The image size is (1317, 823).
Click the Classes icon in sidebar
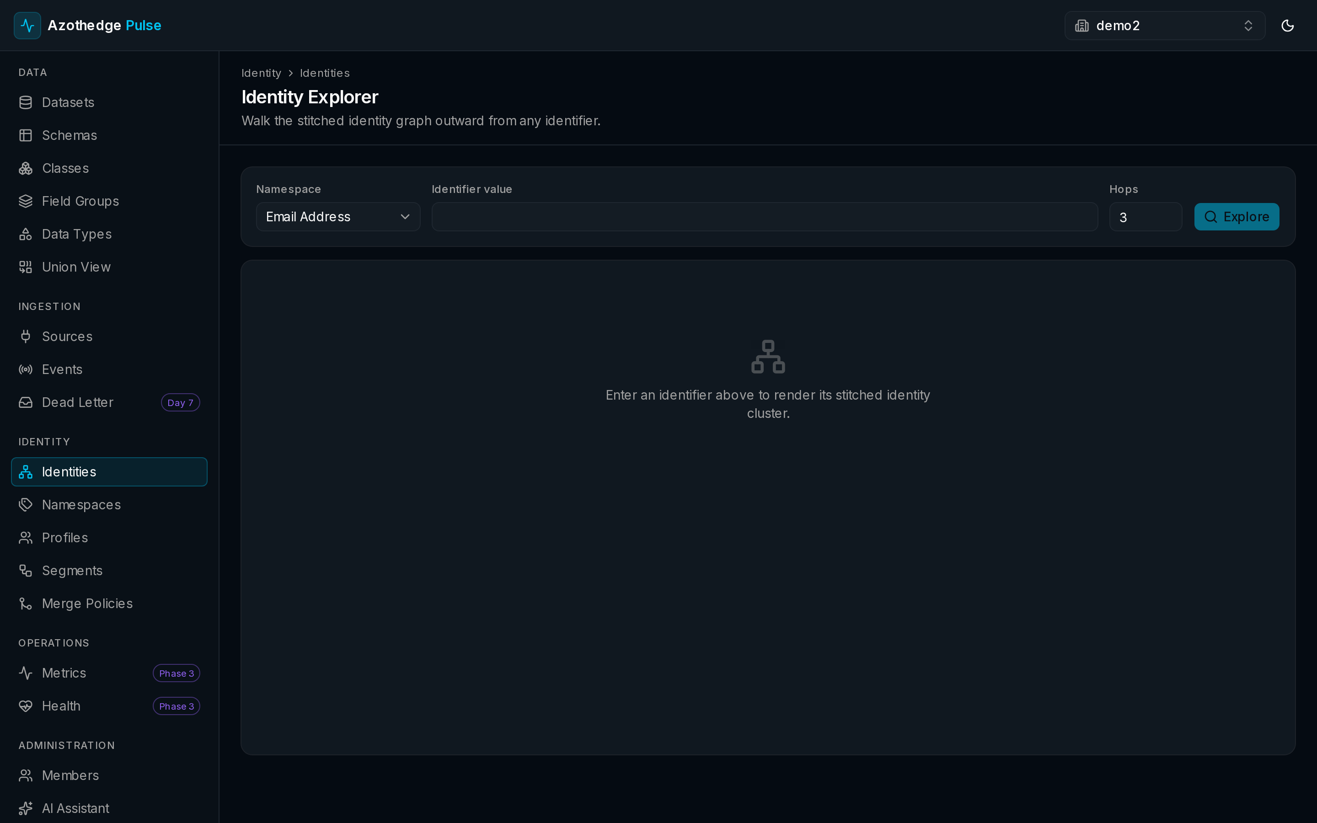tap(26, 168)
